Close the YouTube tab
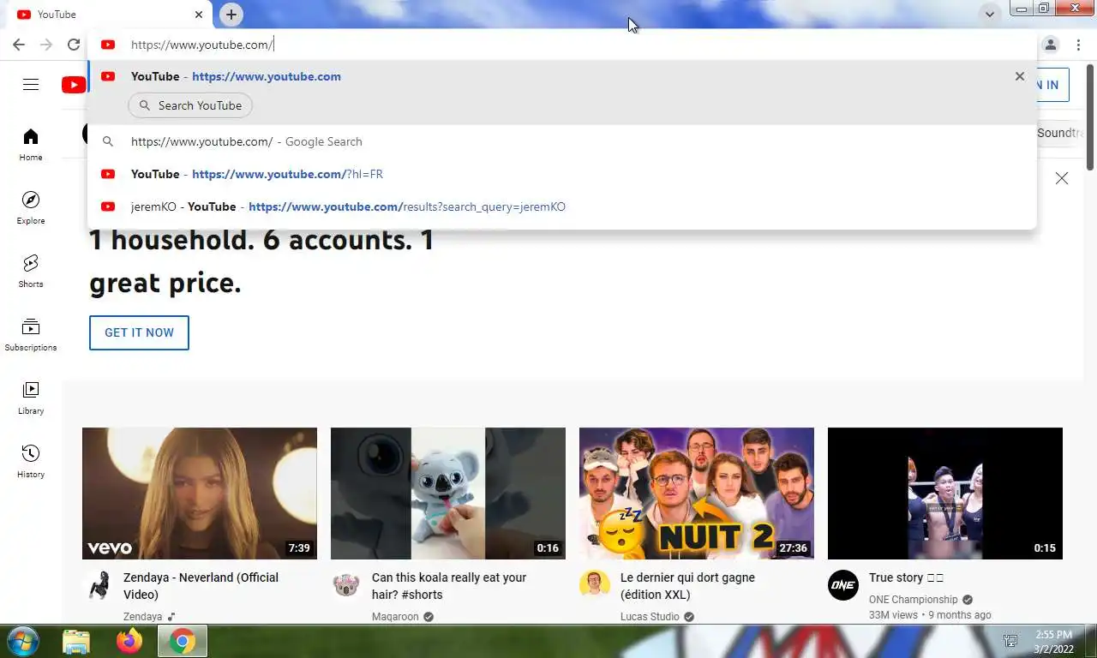 point(199,15)
